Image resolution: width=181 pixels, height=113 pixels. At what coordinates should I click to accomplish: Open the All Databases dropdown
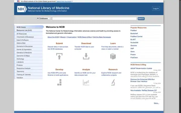point(44,18)
